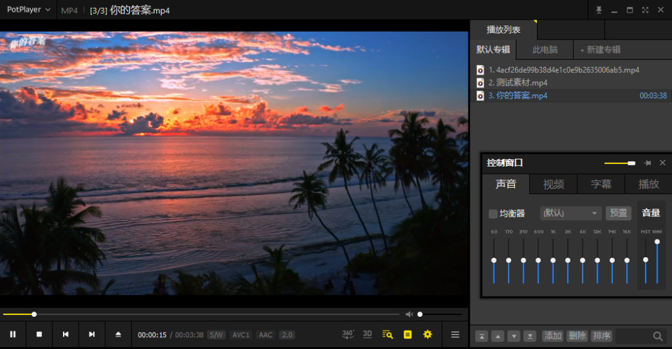Click the 预置 preset button
The image size is (672, 349).
(618, 213)
